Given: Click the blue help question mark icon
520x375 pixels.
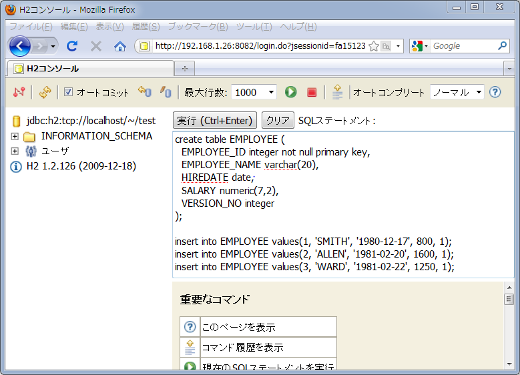Looking at the screenshot, I should 495,92.
